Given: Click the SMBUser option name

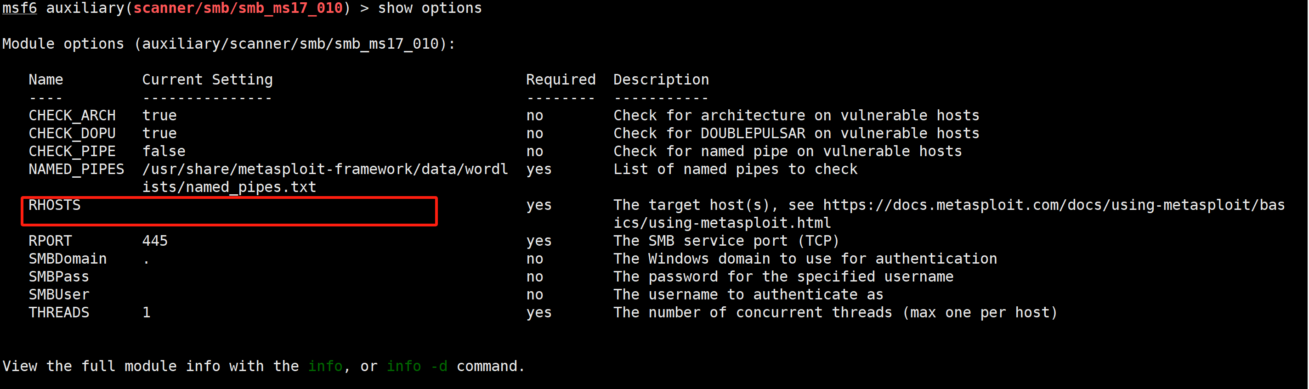Looking at the screenshot, I should coord(59,294).
